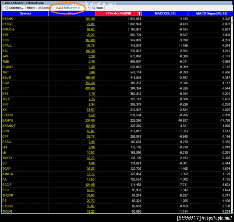
Task: Select the TRUE symbol
Action: [6, 99]
